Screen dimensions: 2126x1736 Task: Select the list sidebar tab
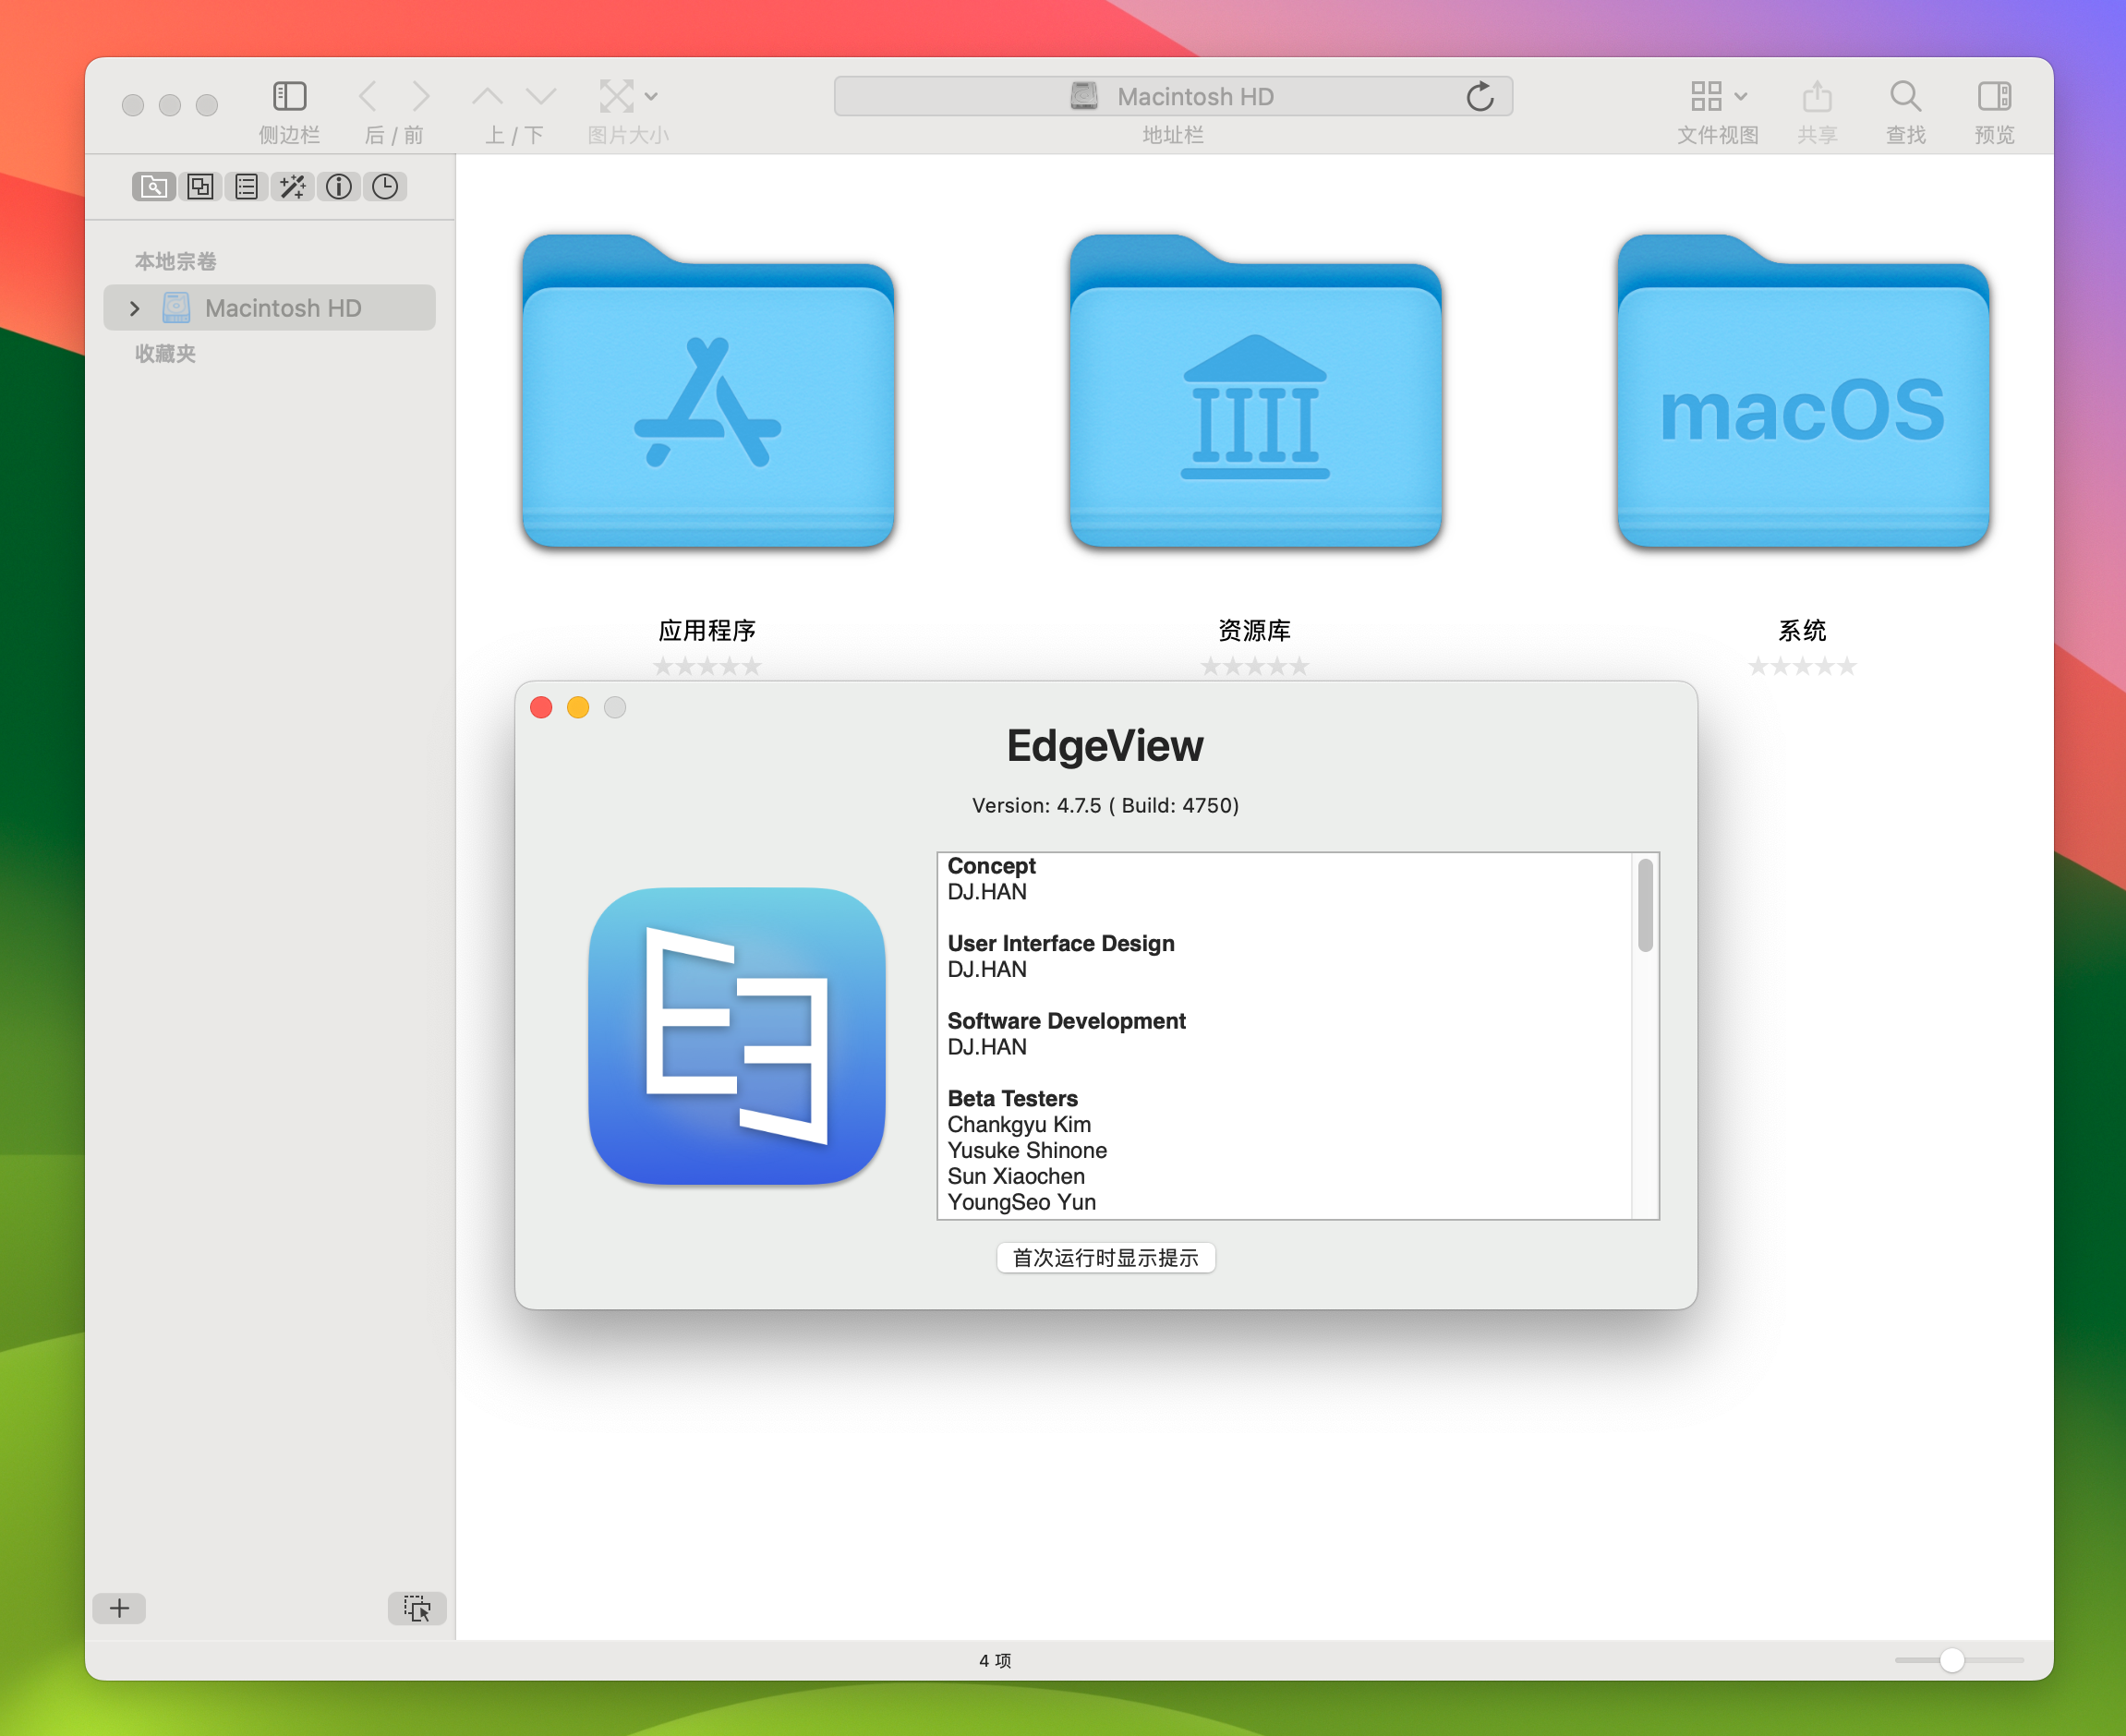[246, 187]
